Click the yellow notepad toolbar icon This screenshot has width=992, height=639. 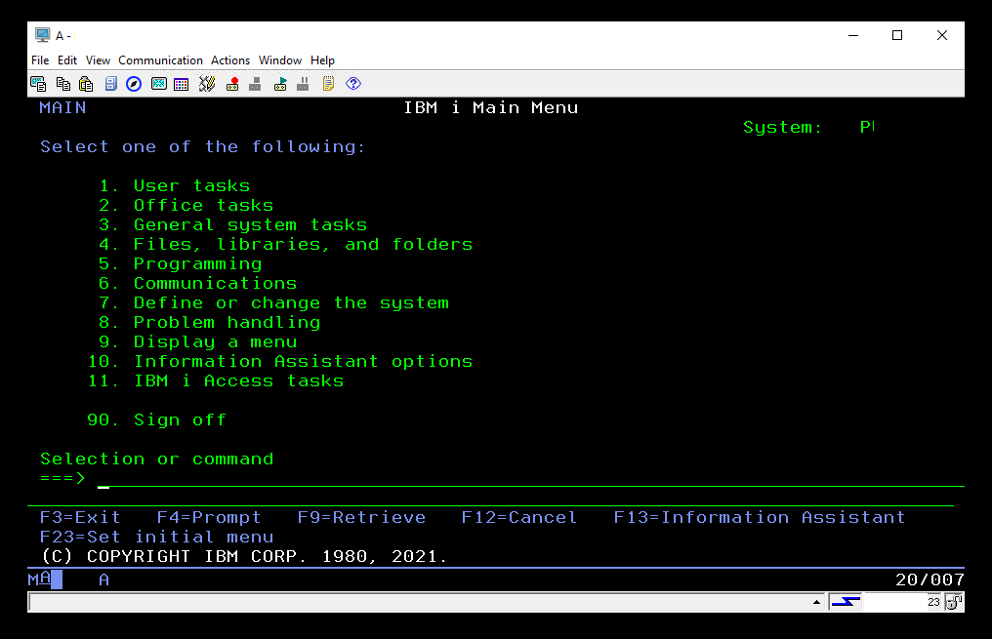pyautogui.click(x=328, y=84)
